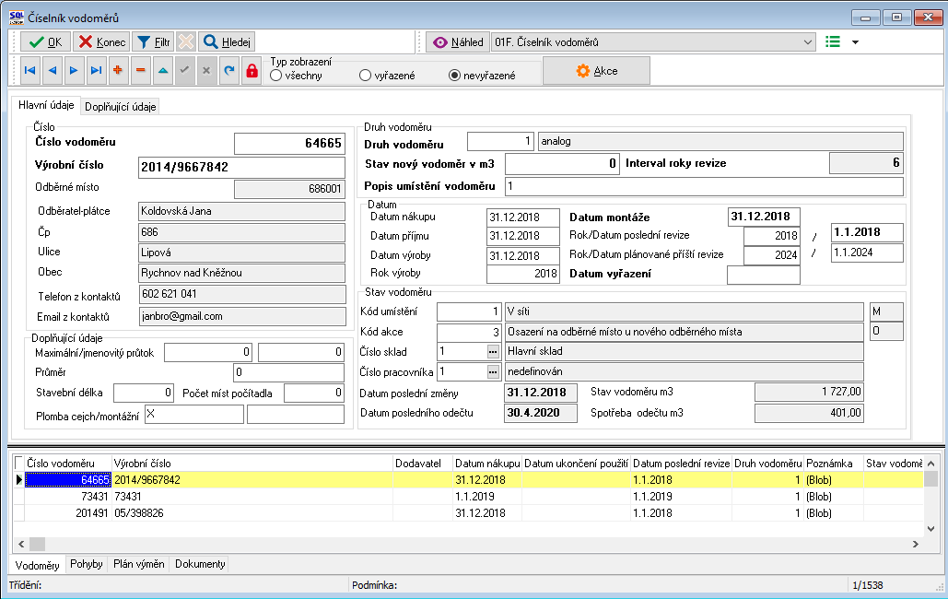Open the Pohyby bottom tab
The image size is (948, 599).
pos(87,564)
